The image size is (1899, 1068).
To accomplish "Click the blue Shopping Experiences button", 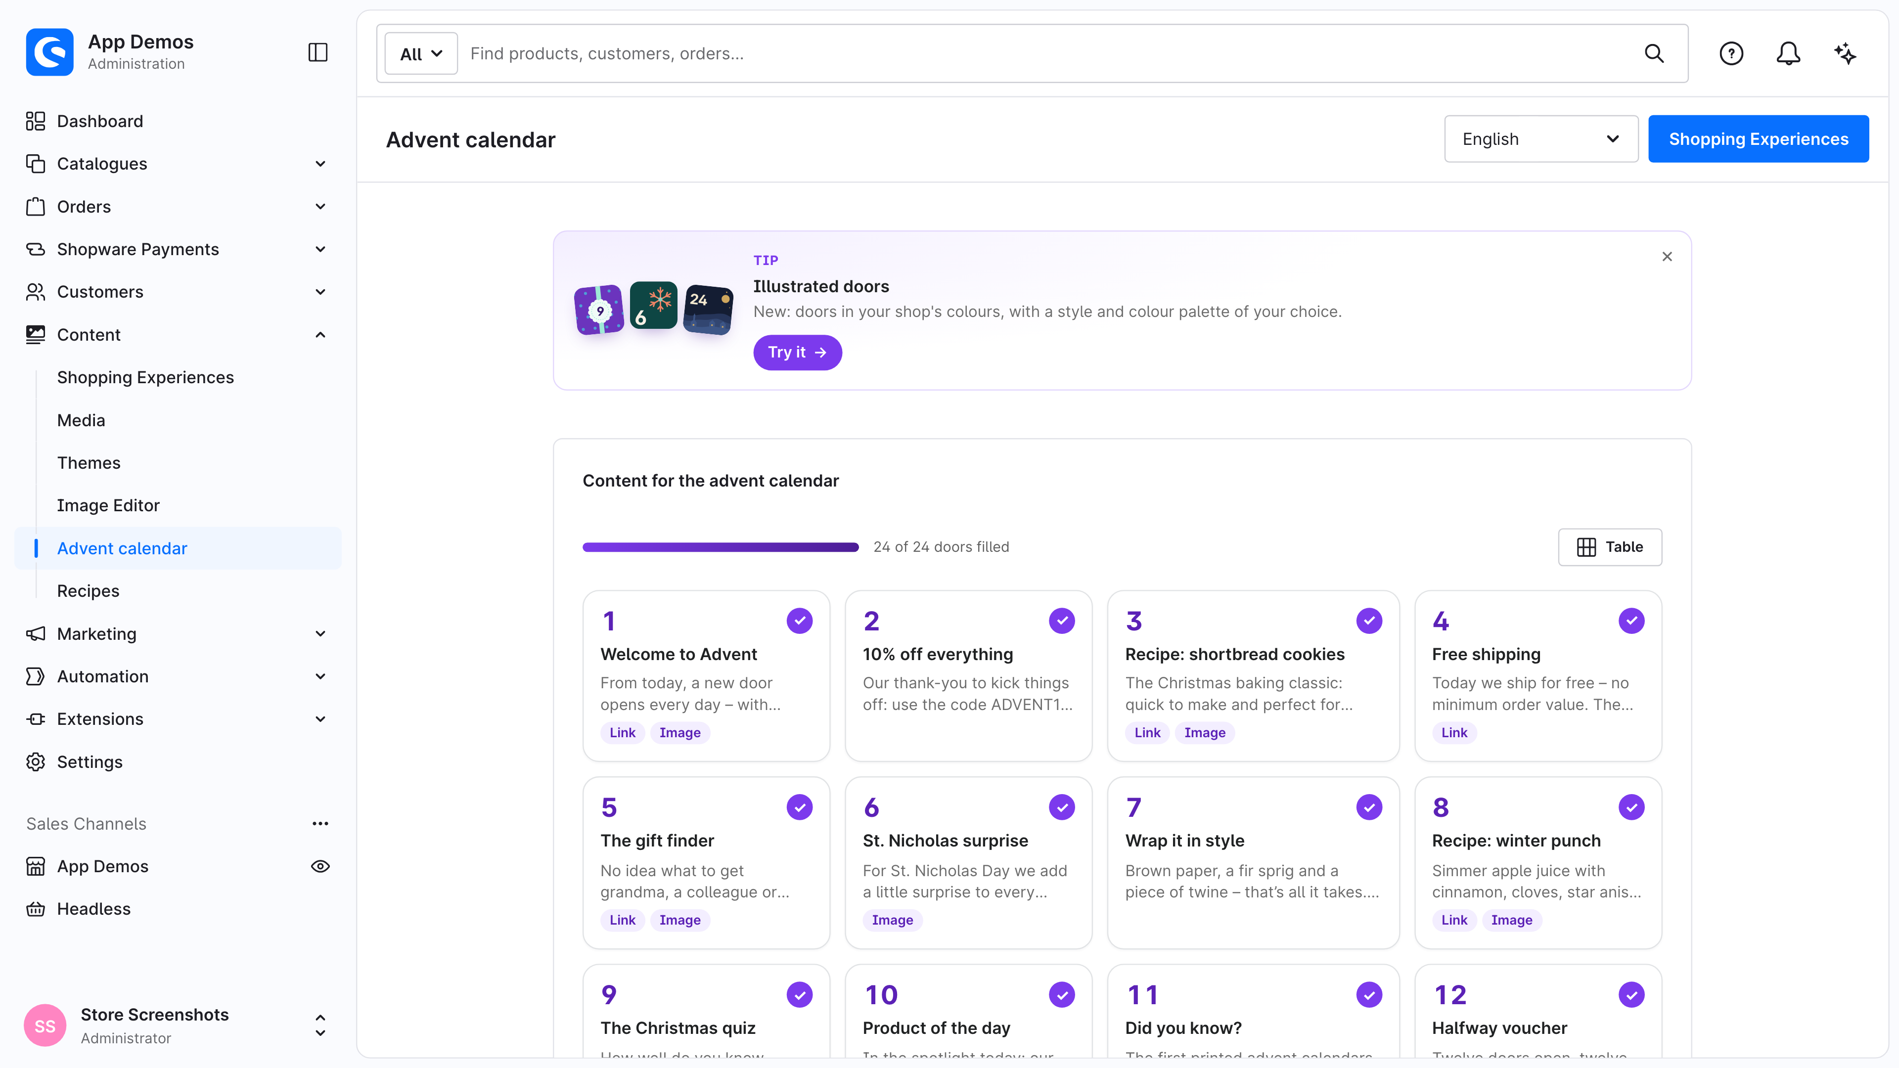I will click(1758, 138).
